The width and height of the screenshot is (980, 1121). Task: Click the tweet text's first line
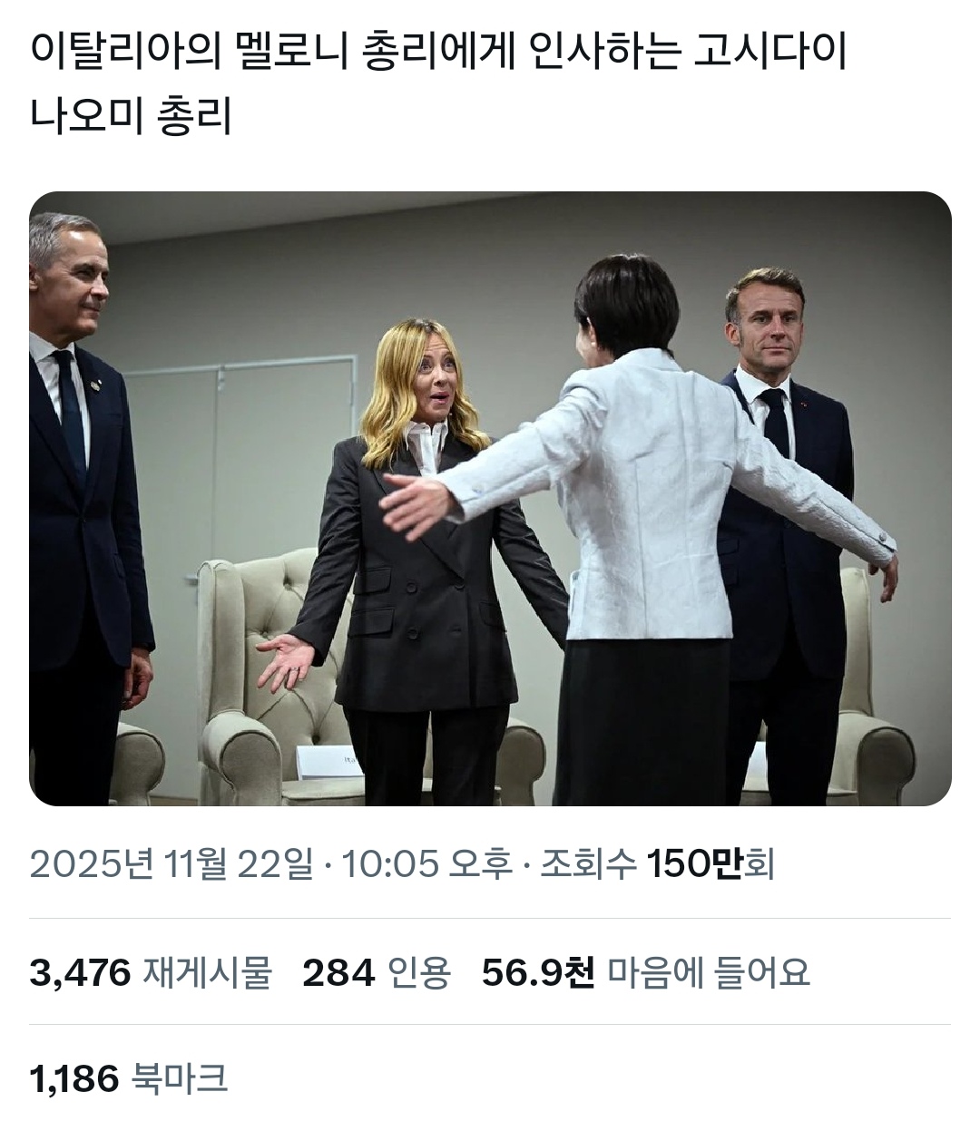click(438, 53)
